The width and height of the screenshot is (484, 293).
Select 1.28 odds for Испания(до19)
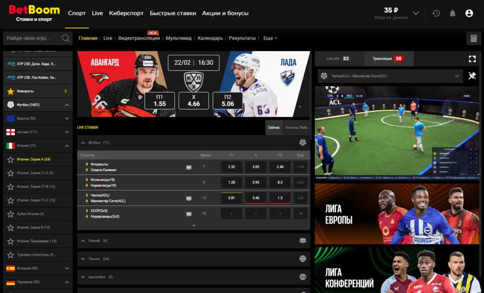coord(232,182)
